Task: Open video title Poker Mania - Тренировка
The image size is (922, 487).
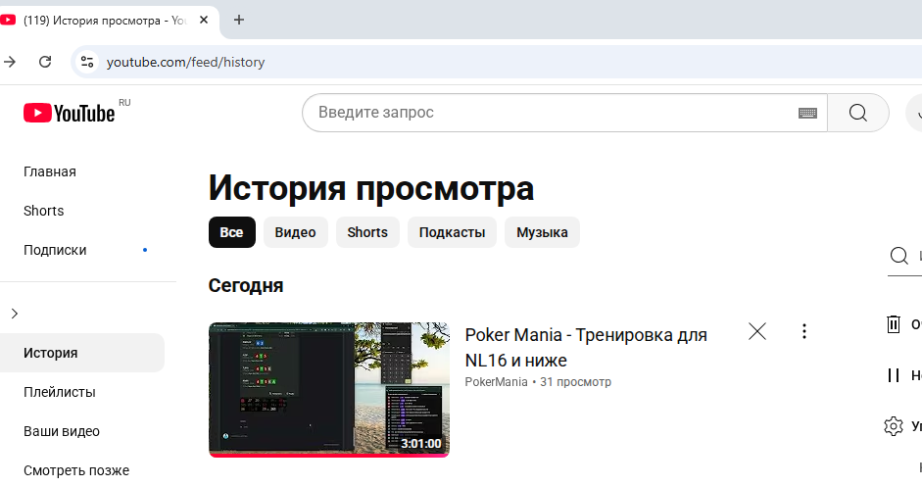Action: click(586, 348)
